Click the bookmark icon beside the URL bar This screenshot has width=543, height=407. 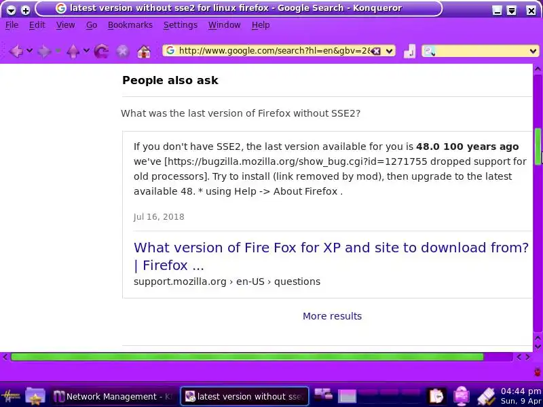click(x=409, y=52)
